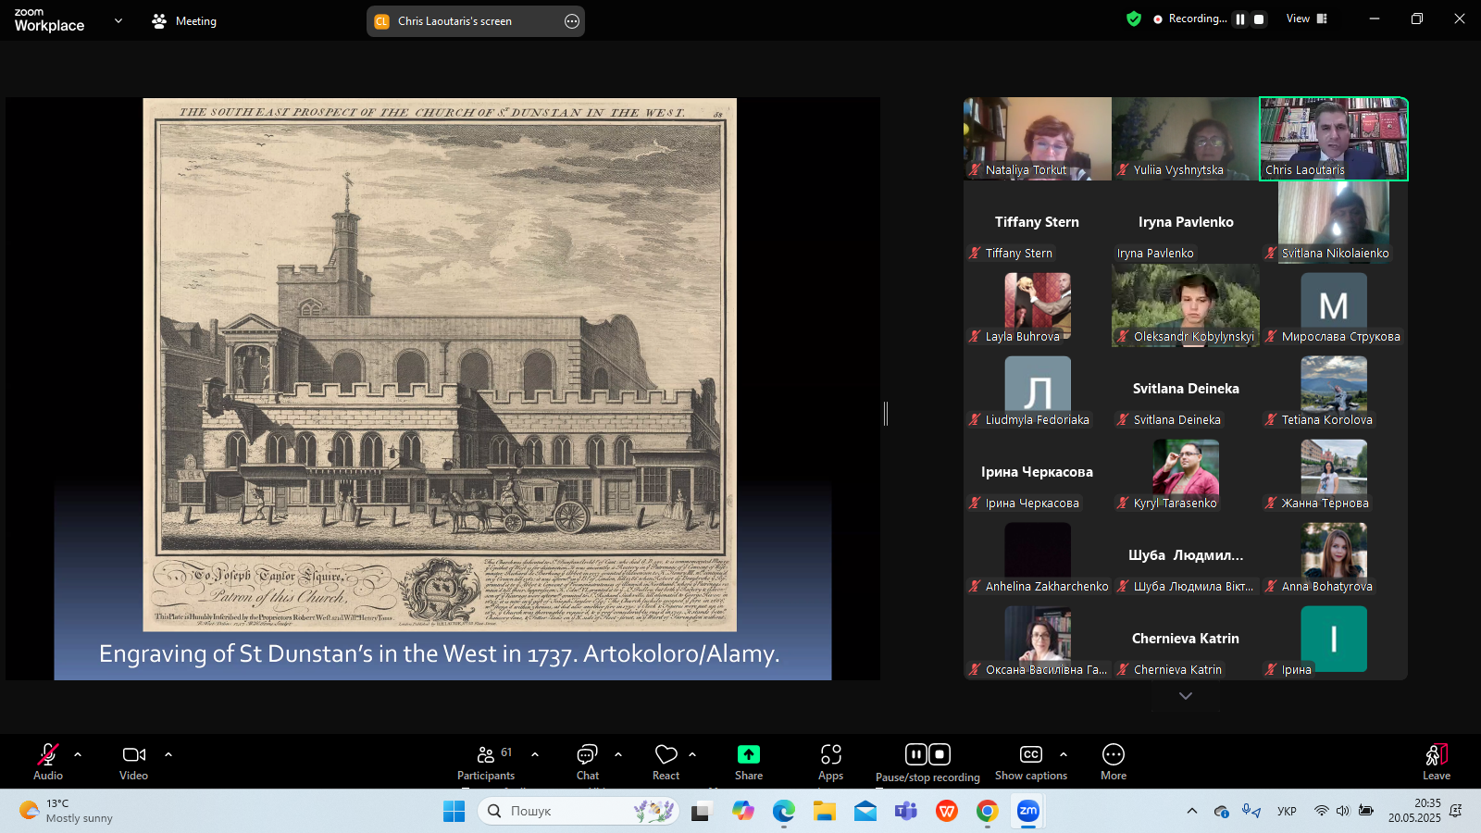Unmute the microphone with Audio button

click(48, 762)
